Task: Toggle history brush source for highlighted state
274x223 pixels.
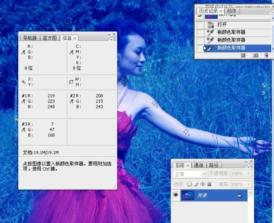Action: point(200,48)
